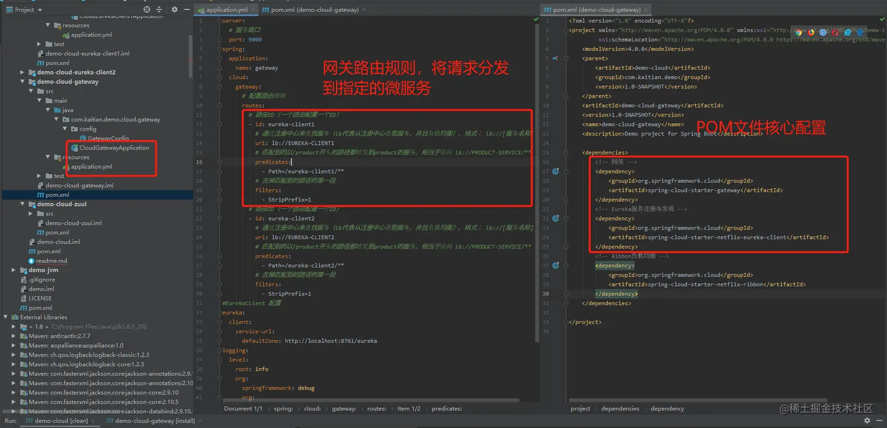This screenshot has width=887, height=428.
Task: Preview pom.xml in Firefox browser
Action: [x=811, y=32]
